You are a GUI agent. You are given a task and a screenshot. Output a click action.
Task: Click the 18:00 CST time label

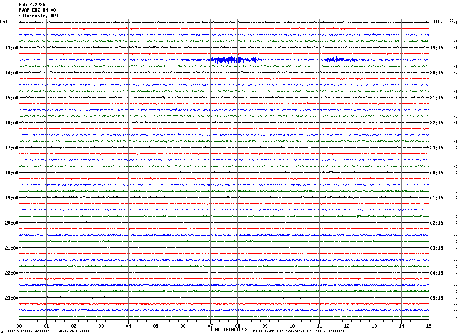click(11, 173)
